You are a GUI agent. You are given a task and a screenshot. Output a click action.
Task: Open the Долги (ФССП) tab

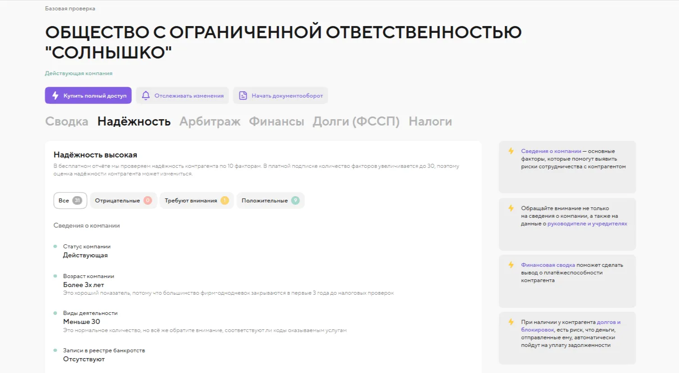(x=356, y=121)
